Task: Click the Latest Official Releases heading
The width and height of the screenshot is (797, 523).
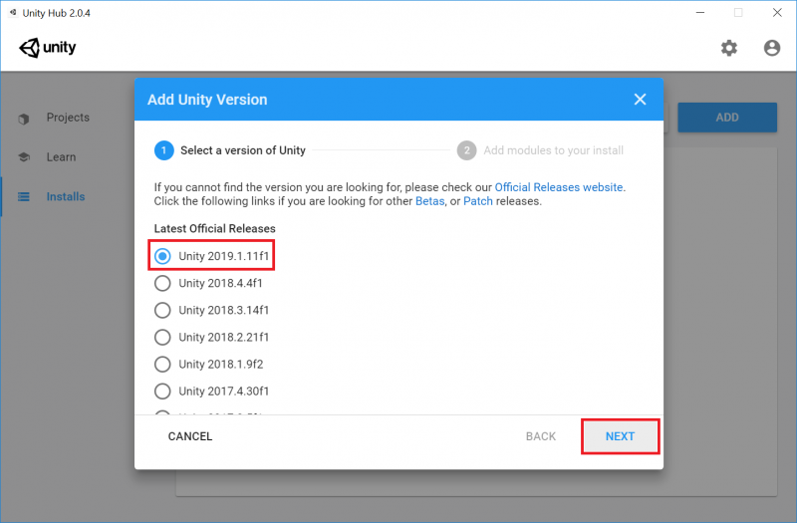Action: point(214,229)
